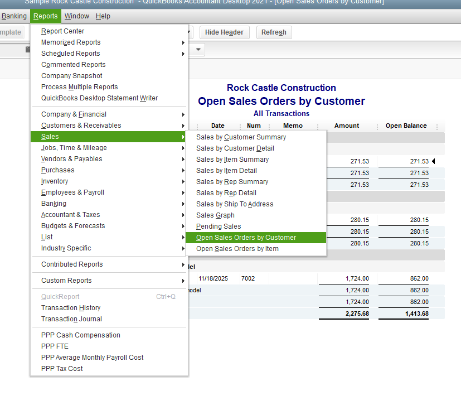Open Industry Specific reports

point(109,249)
